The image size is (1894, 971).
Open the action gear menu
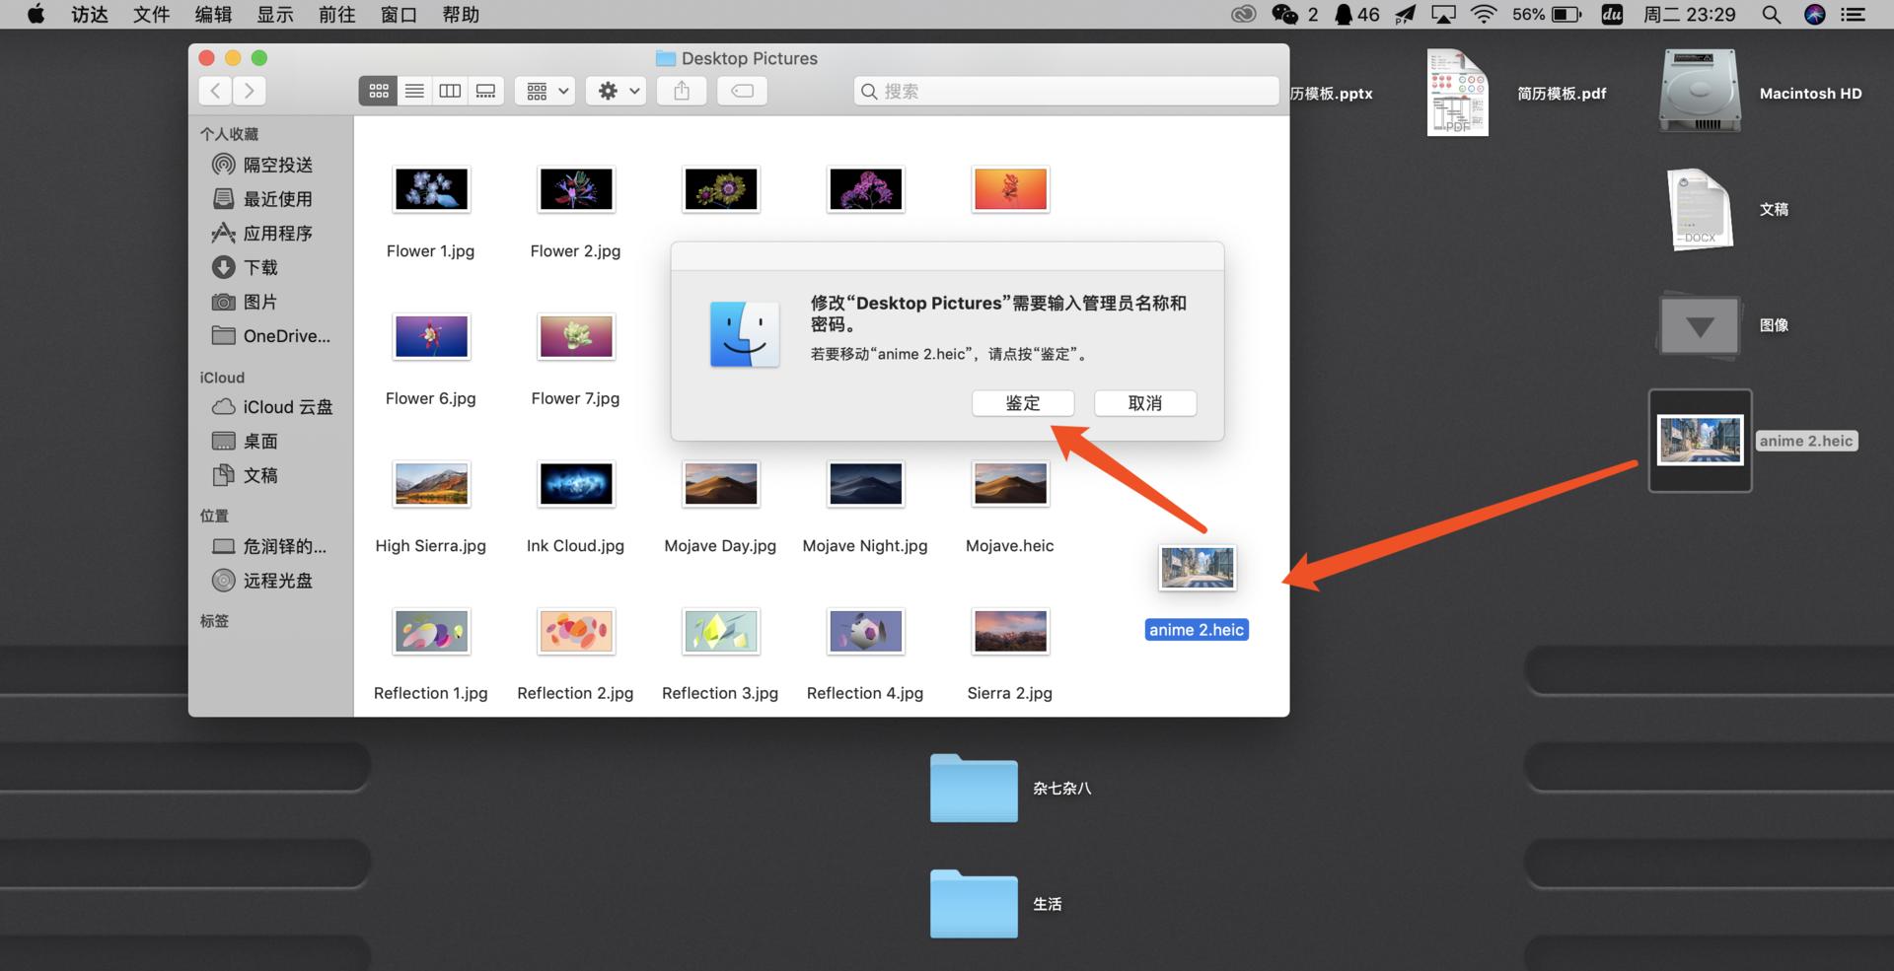pyautogui.click(x=616, y=90)
